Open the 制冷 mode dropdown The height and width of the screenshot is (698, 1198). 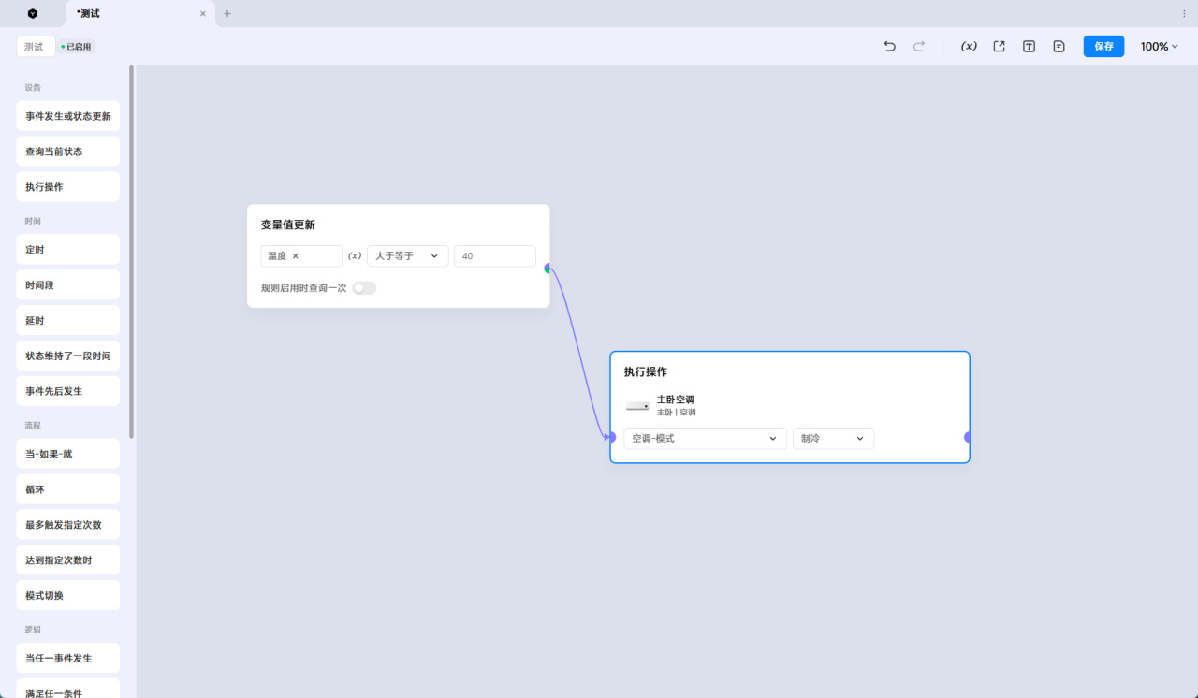pyautogui.click(x=833, y=439)
